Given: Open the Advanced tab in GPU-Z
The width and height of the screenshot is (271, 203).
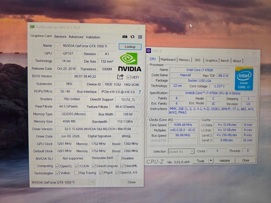Looking at the screenshot, I should (x=76, y=37).
